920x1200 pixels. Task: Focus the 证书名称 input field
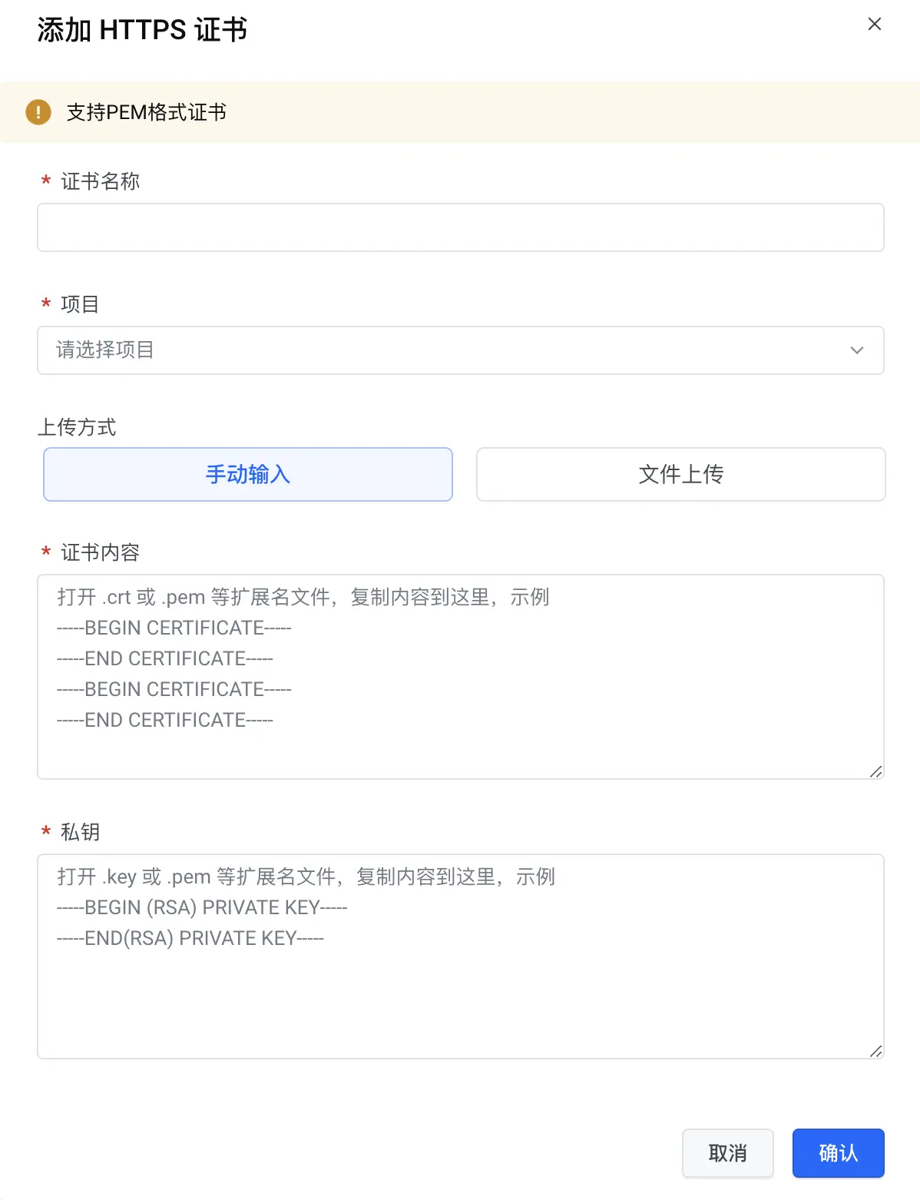click(461, 227)
